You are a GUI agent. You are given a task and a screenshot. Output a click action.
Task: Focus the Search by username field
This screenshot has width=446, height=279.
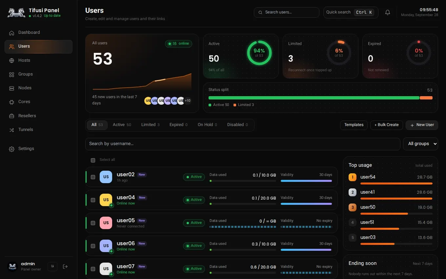coord(243,144)
